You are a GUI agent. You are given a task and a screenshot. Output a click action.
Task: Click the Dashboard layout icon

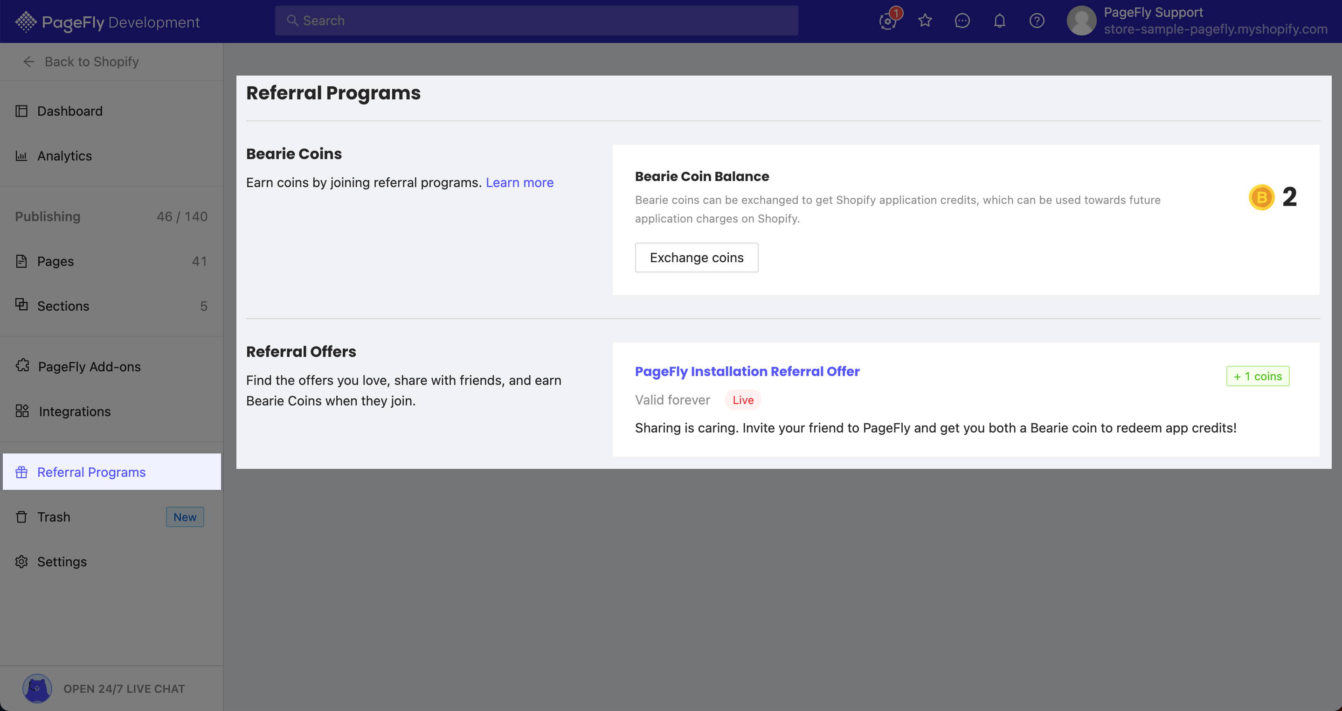click(21, 111)
